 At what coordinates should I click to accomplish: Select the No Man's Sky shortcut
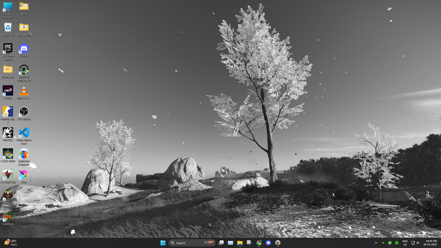(8, 175)
